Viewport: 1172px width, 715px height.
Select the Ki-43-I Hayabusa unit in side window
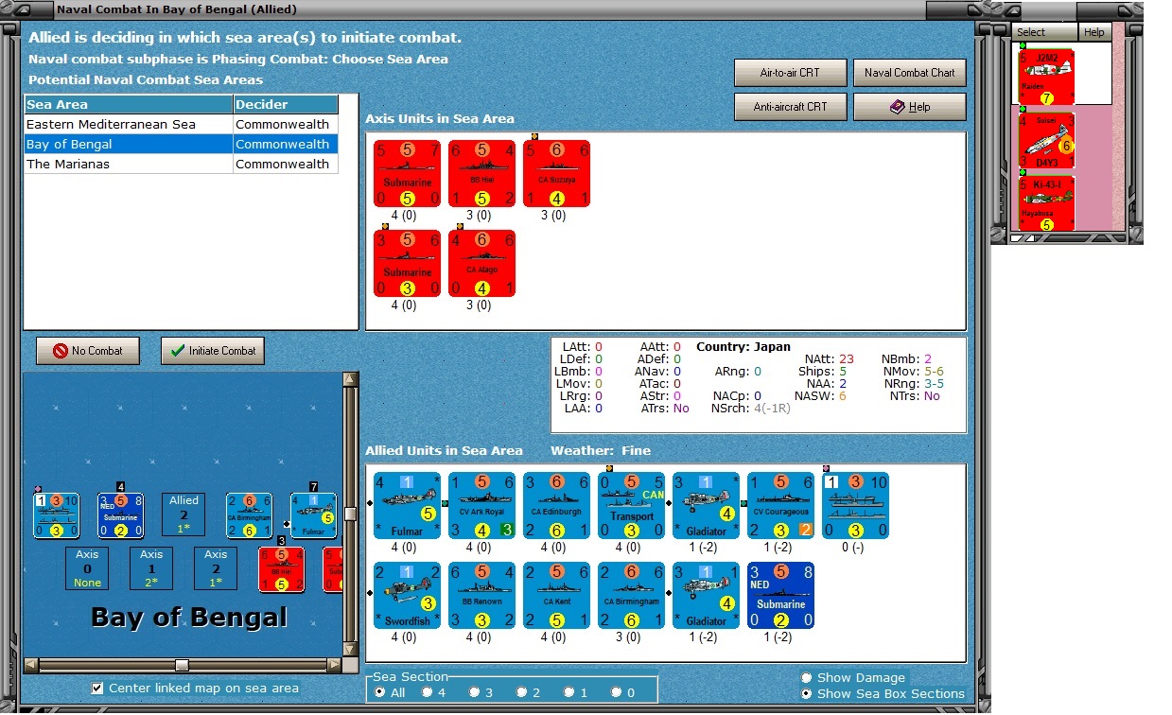click(x=1046, y=203)
